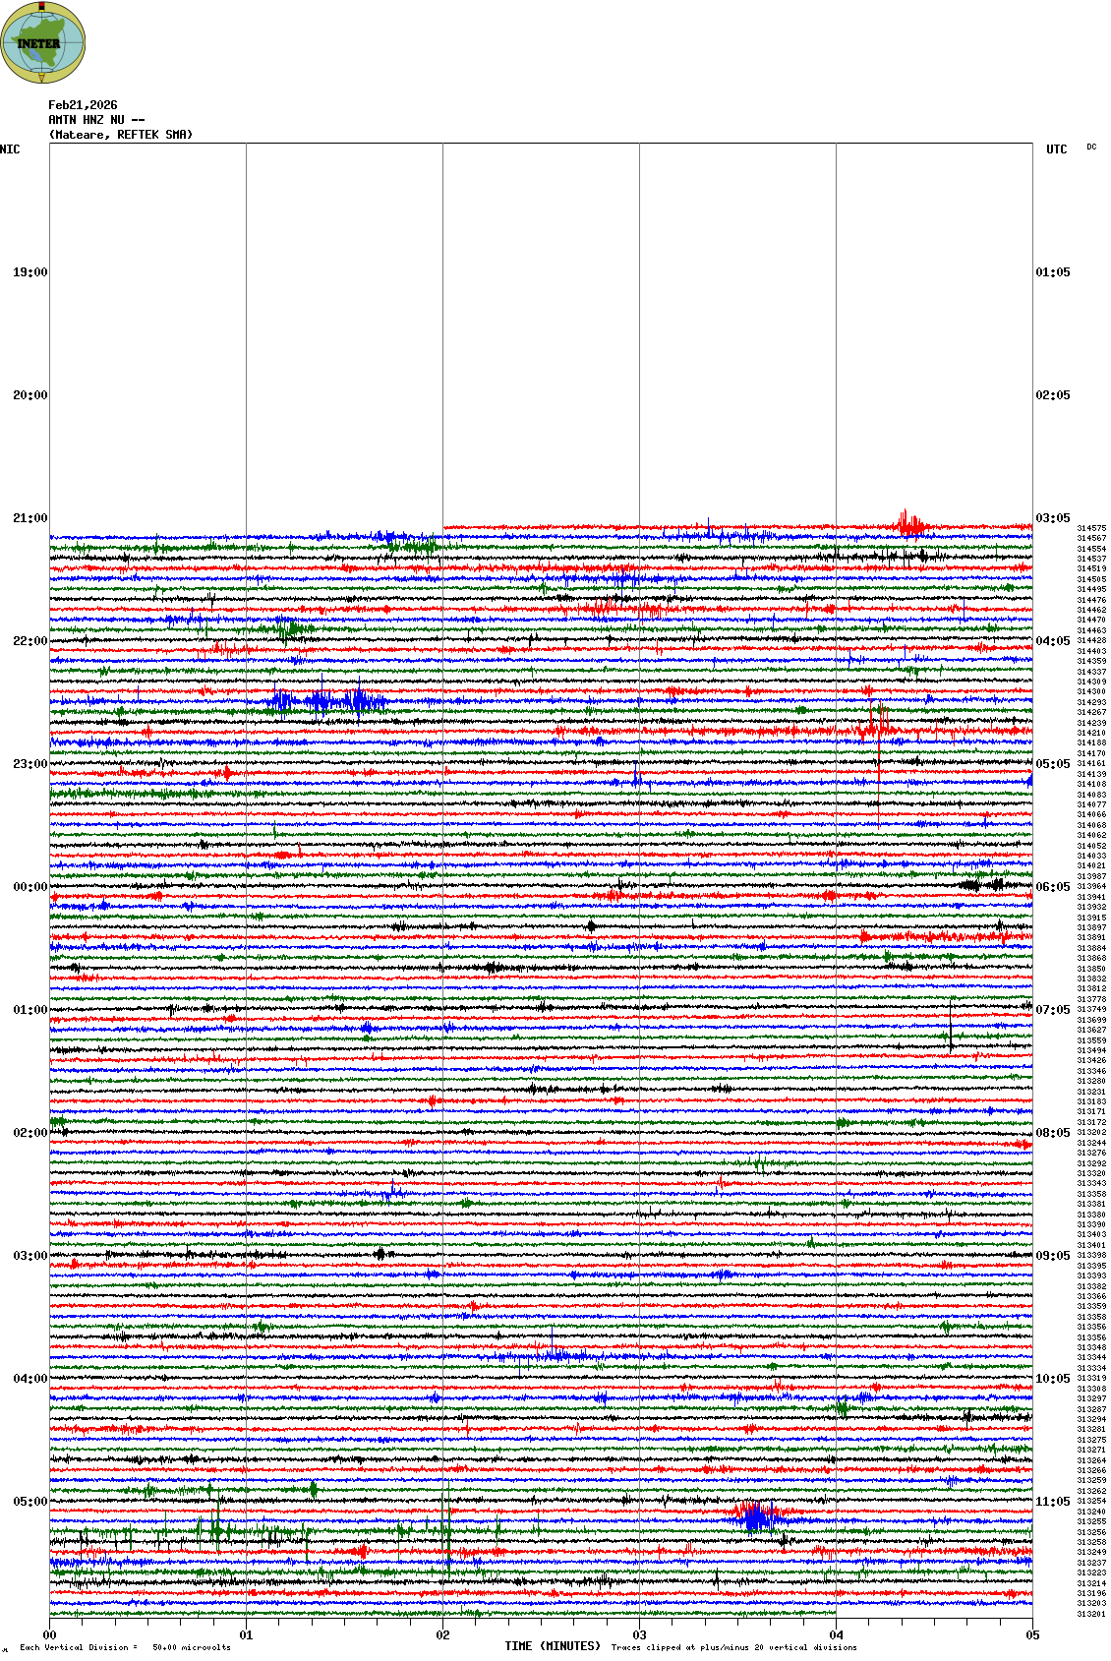Click the 03:05 UTC time marker
Screen dimensions: 1111x1661
pyautogui.click(x=1052, y=518)
